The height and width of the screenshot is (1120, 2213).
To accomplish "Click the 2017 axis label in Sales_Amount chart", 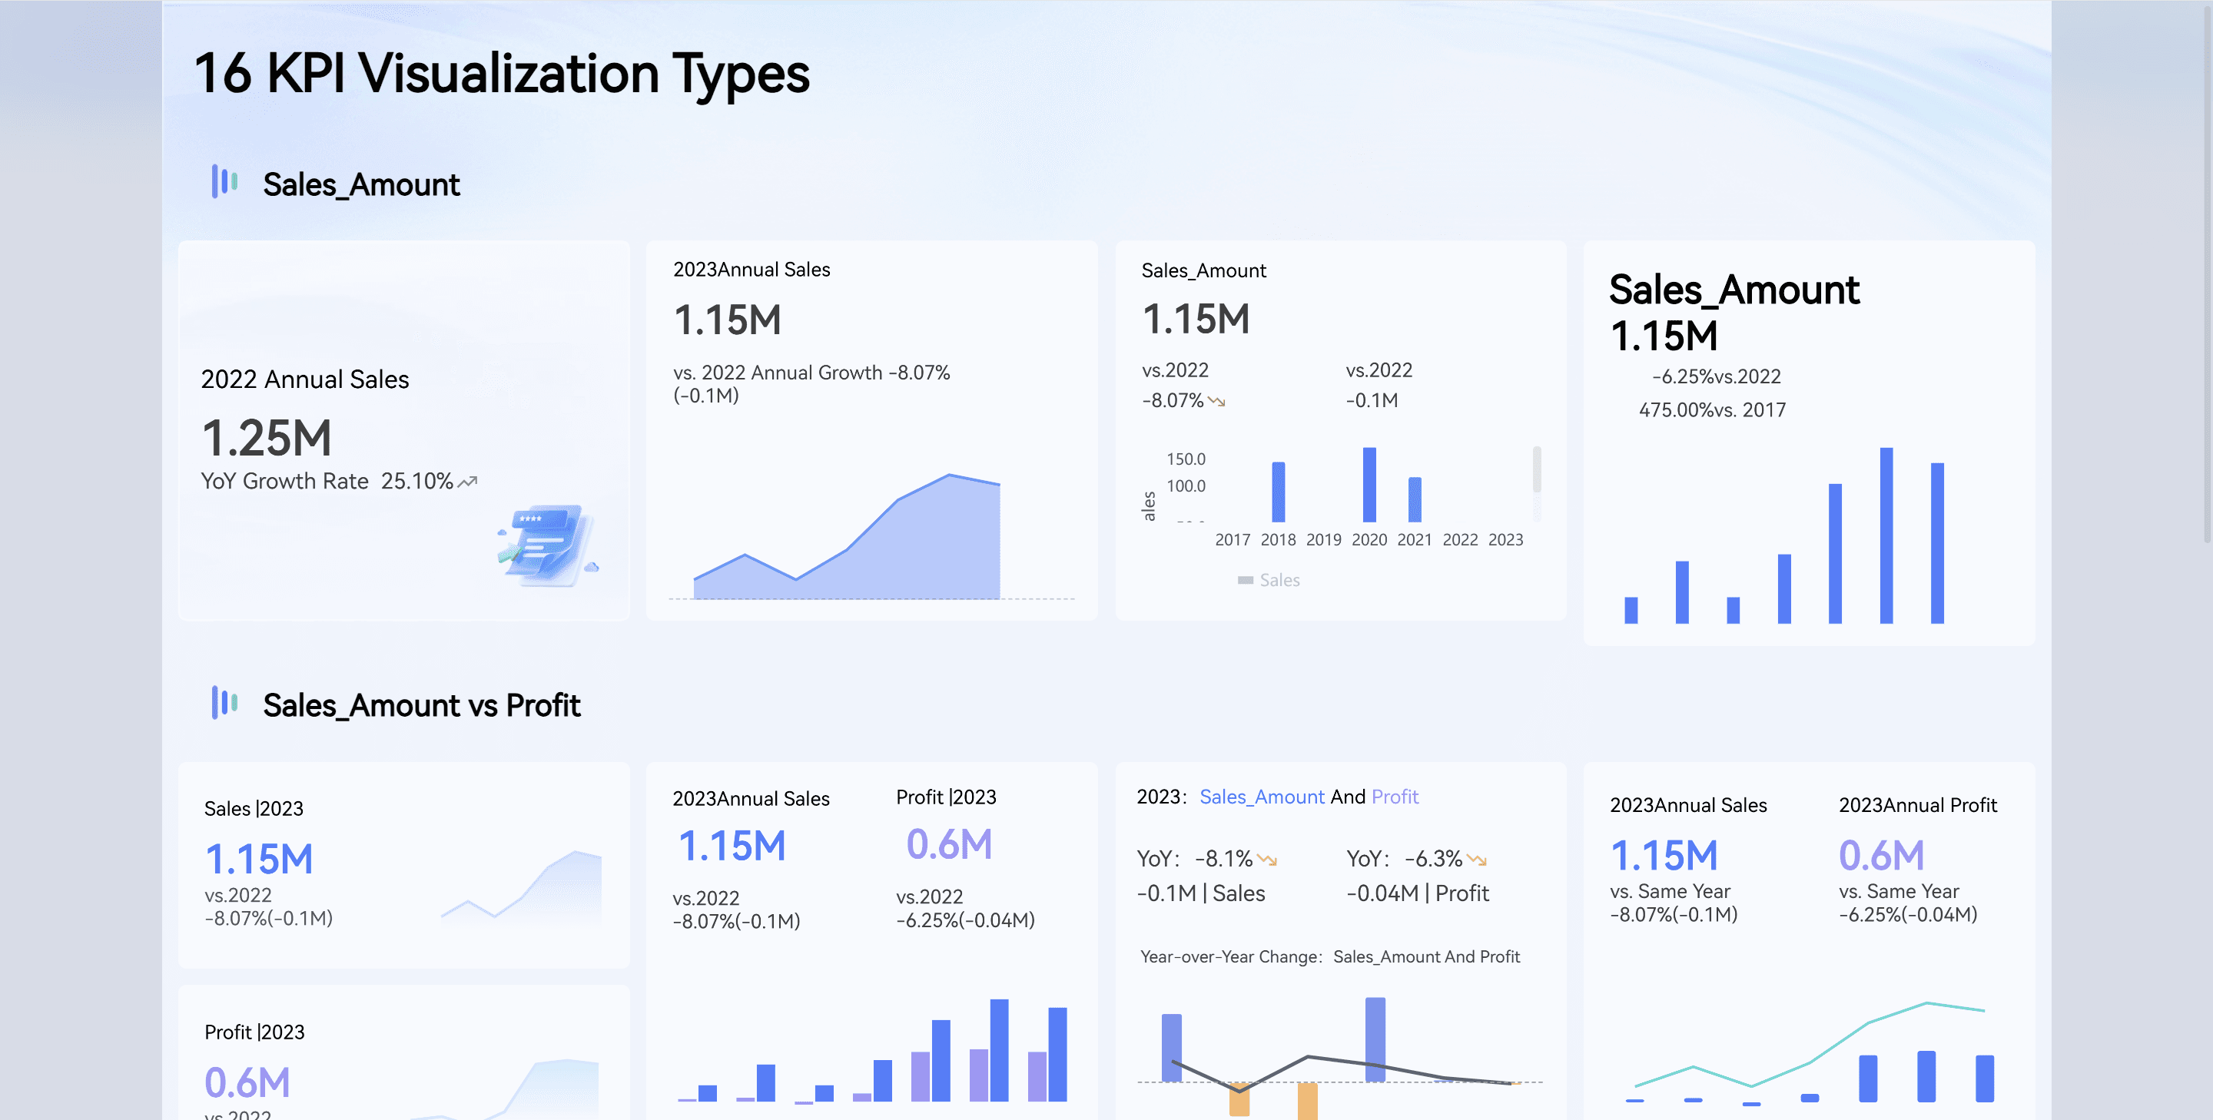I will coord(1232,540).
